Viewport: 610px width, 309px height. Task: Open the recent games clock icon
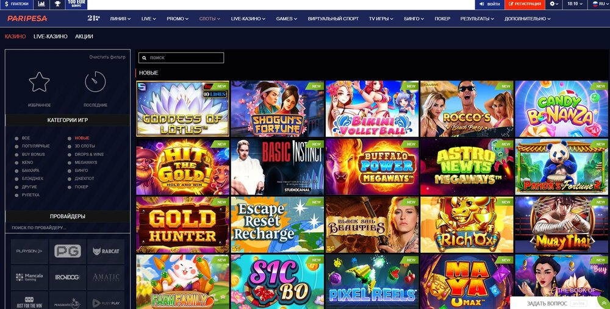click(x=95, y=82)
